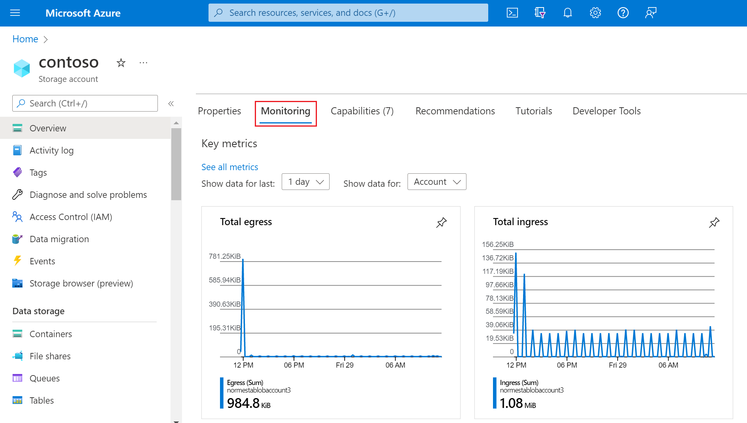Image resolution: width=747 pixels, height=423 pixels.
Task: Open the hamburger portal menu
Action: coord(15,13)
